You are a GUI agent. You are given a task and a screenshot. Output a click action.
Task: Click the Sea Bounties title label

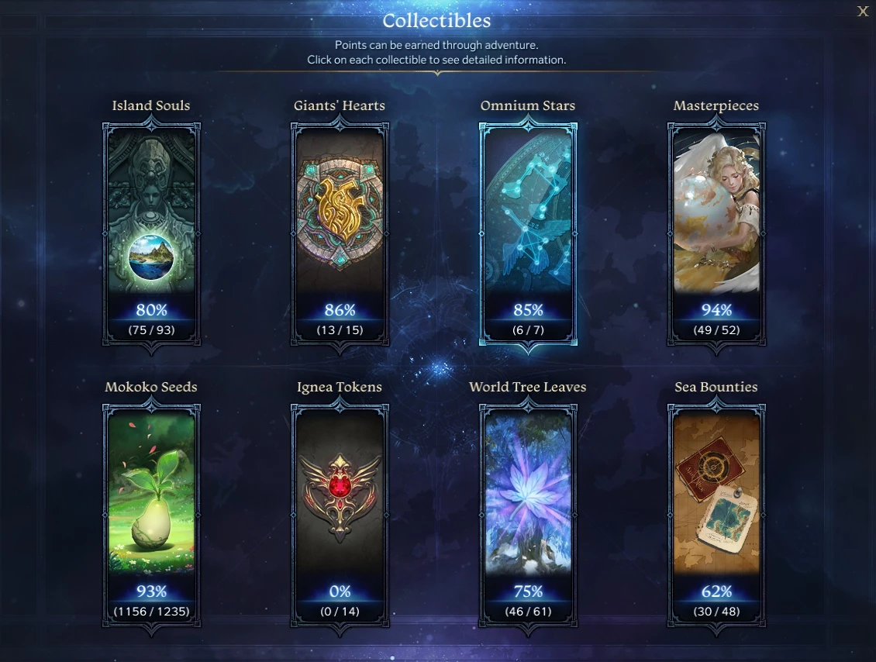[716, 387]
